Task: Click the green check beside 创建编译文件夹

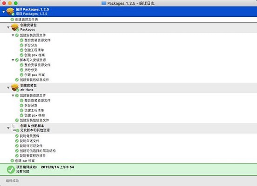Action: click(x=12, y=20)
